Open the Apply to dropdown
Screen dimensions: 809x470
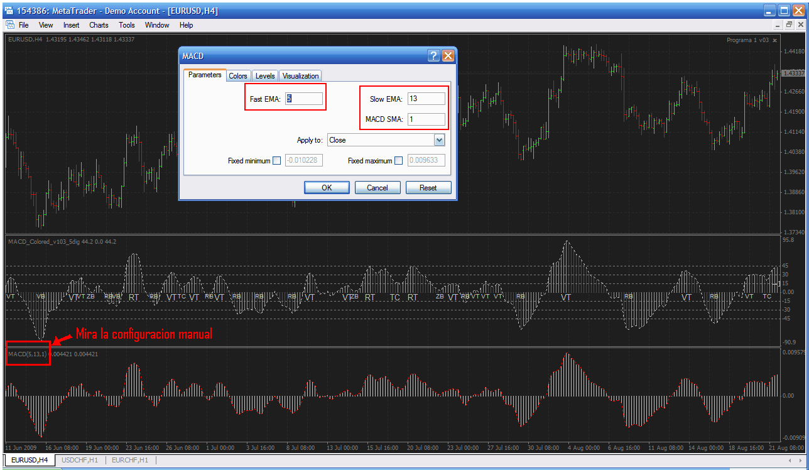pyautogui.click(x=439, y=140)
